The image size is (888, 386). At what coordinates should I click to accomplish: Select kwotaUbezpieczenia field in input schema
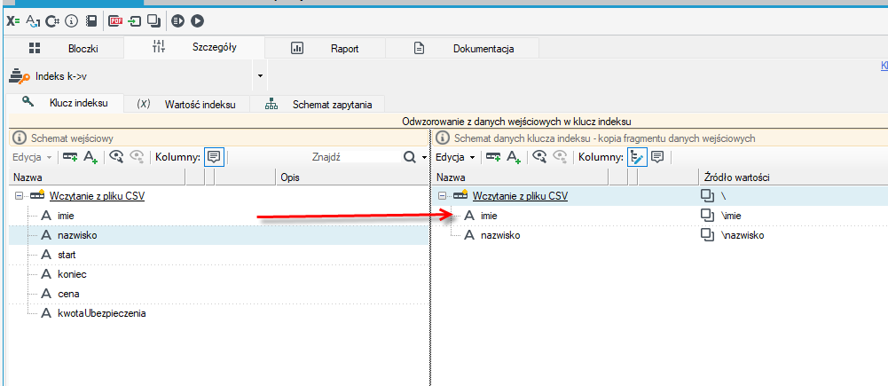click(x=102, y=313)
